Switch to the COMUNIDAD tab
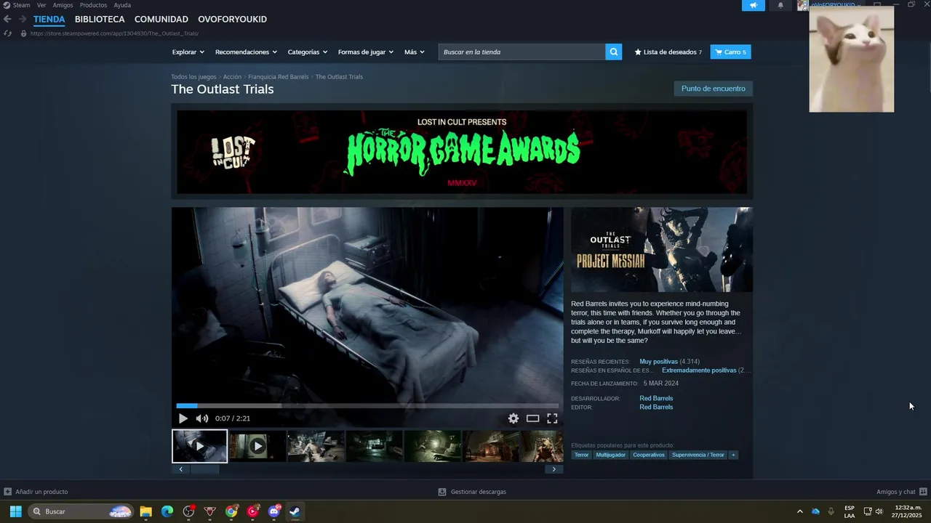 point(161,20)
